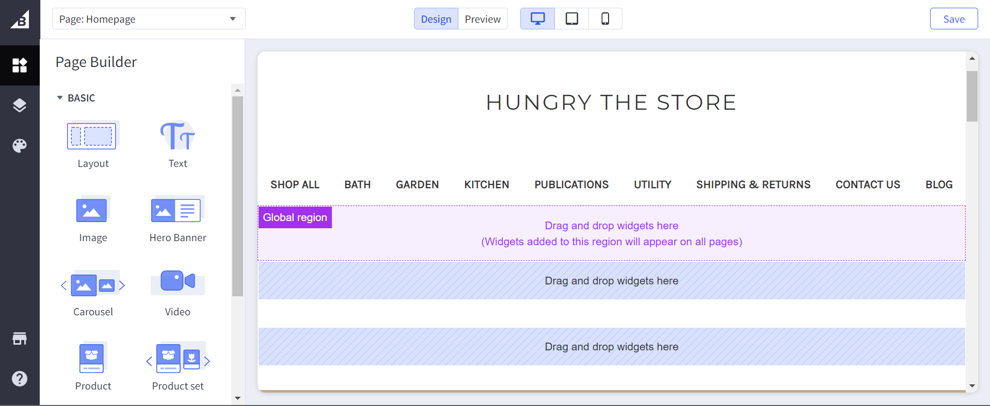Click the Global region drop area
This screenshot has width=990, height=406.
click(x=611, y=233)
